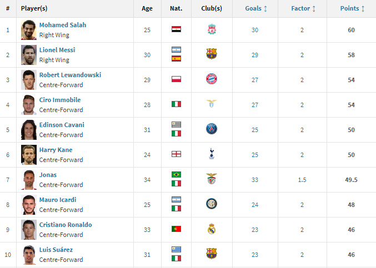376x268 pixels.
Task: Sort table by Goals column
Action: (256, 8)
